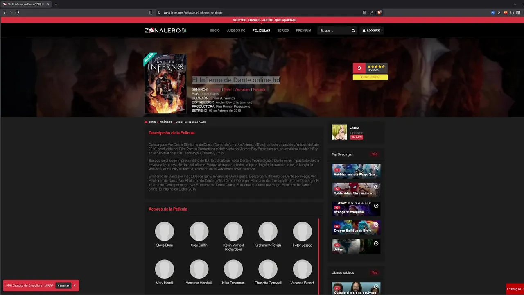This screenshot has width=524, height=295.
Task: Click the Dante's Inferno poster thumbnail
Action: click(165, 84)
